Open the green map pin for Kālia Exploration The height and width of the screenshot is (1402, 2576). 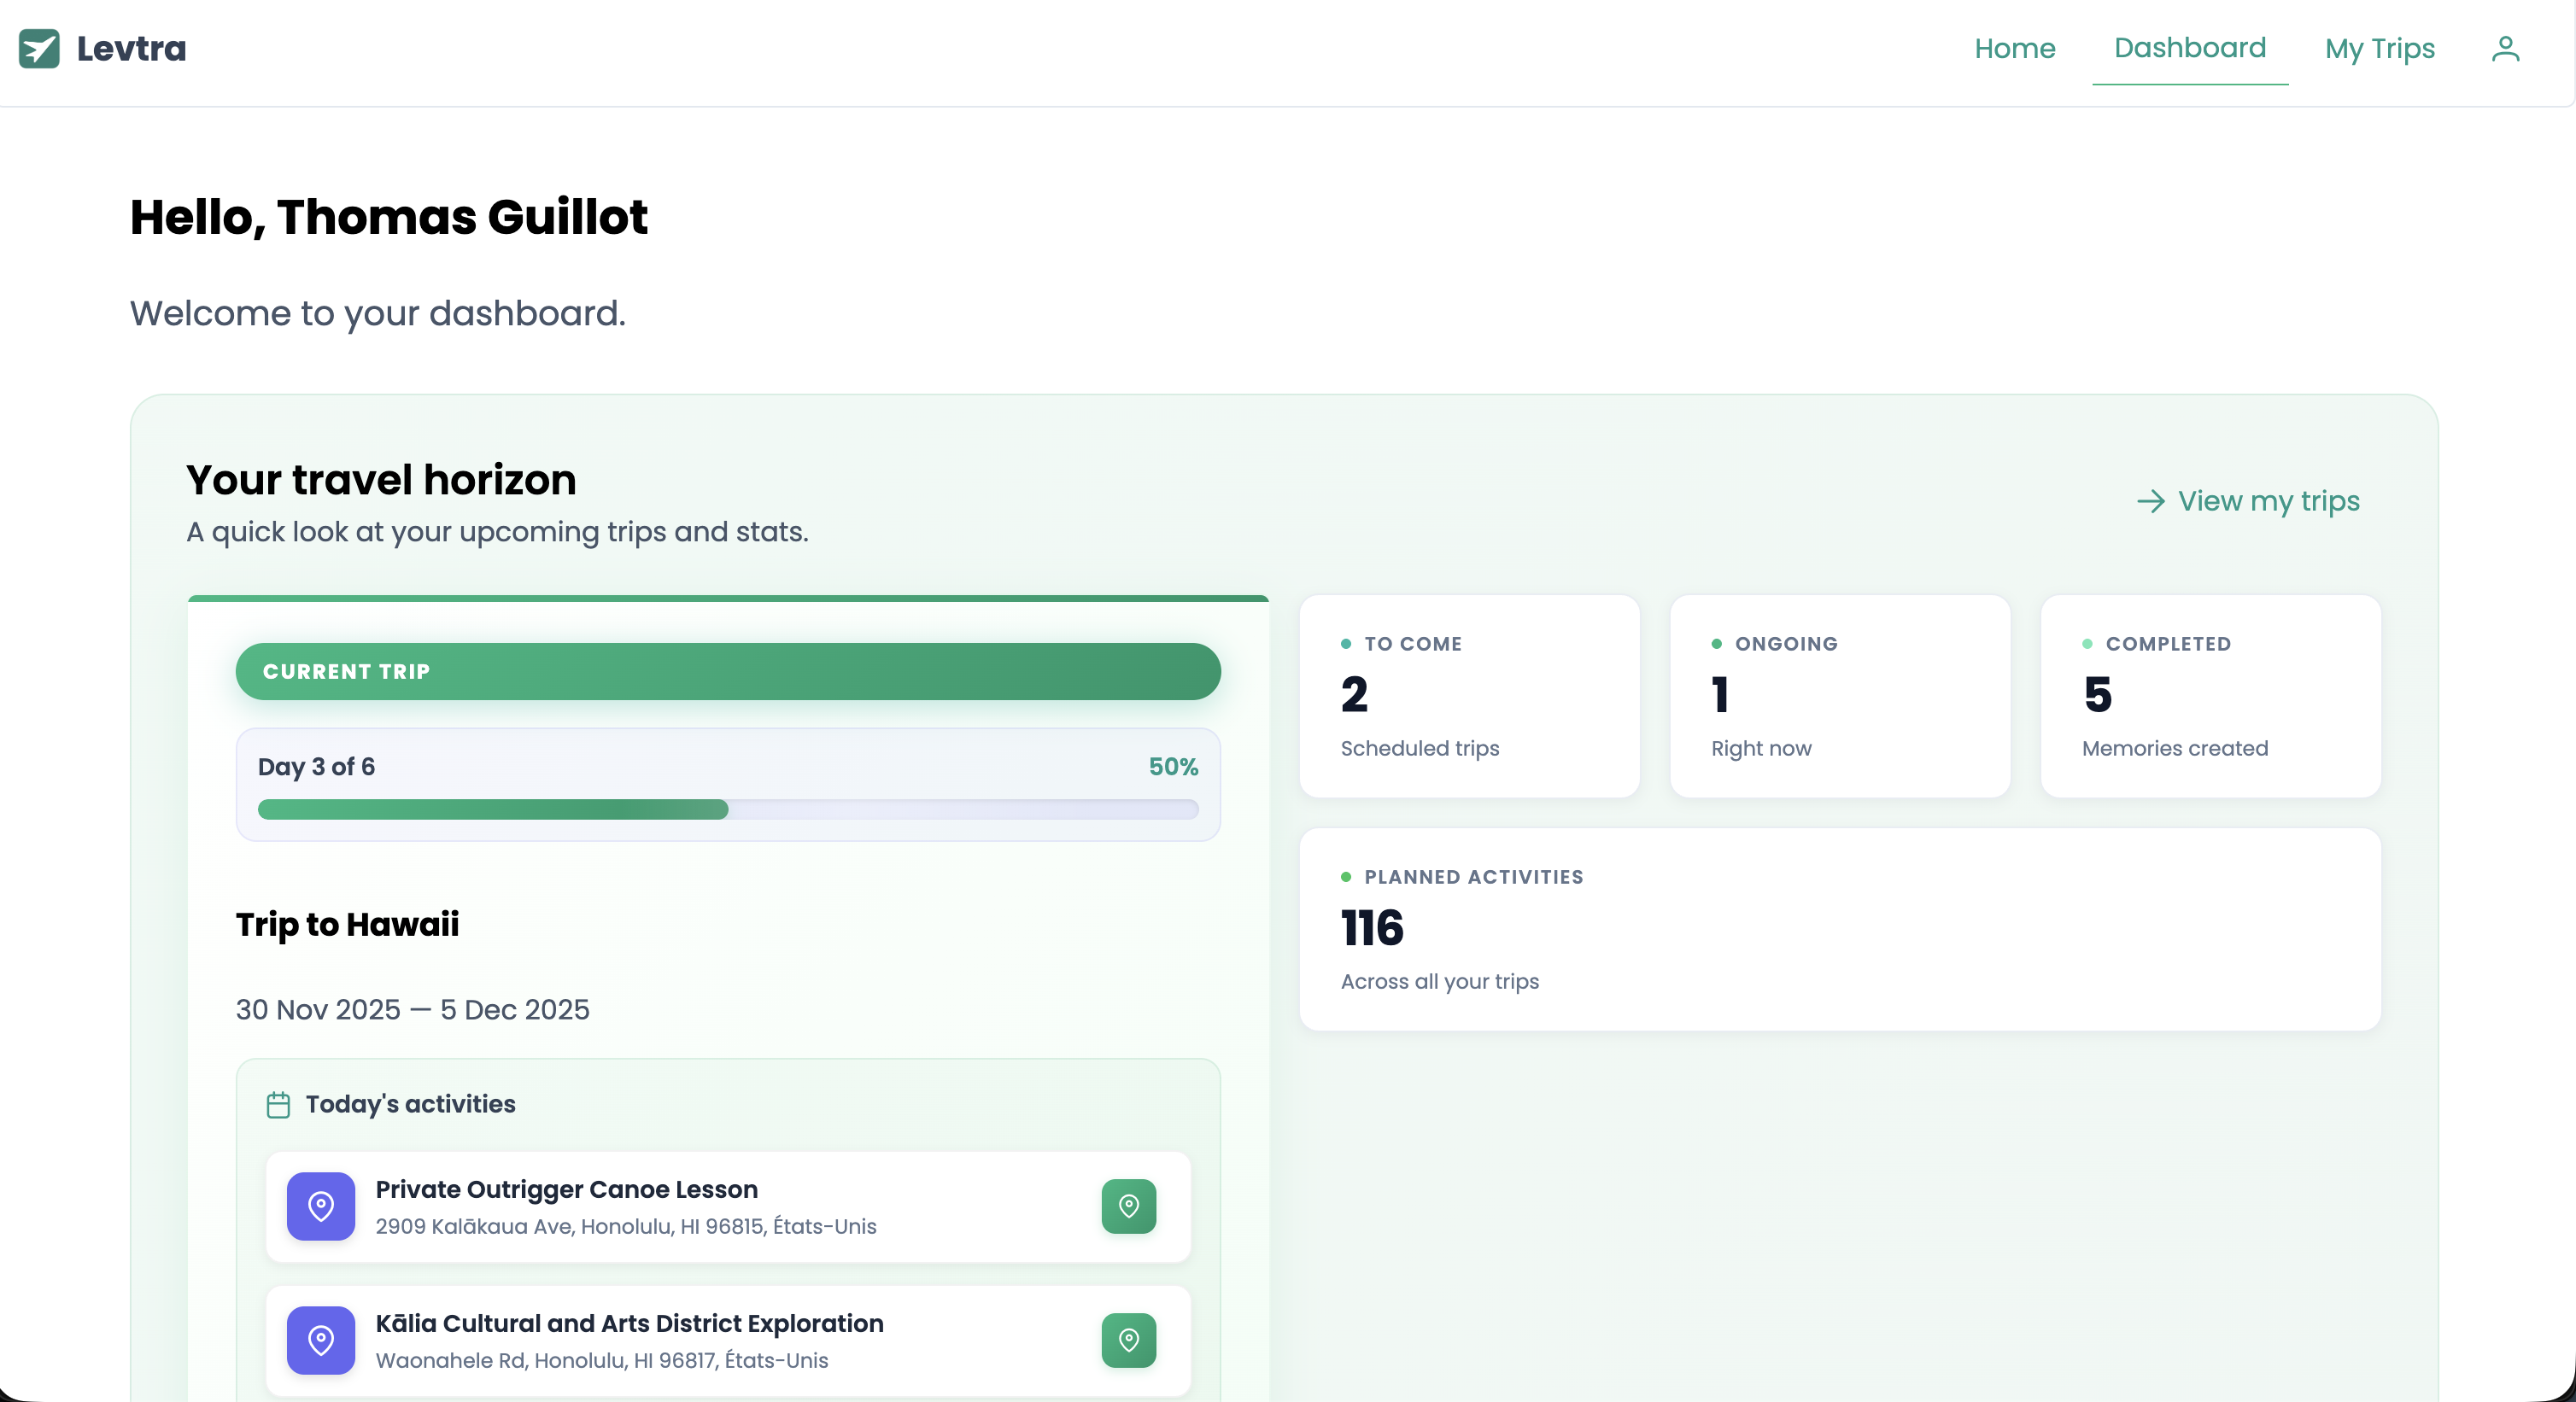point(1128,1341)
